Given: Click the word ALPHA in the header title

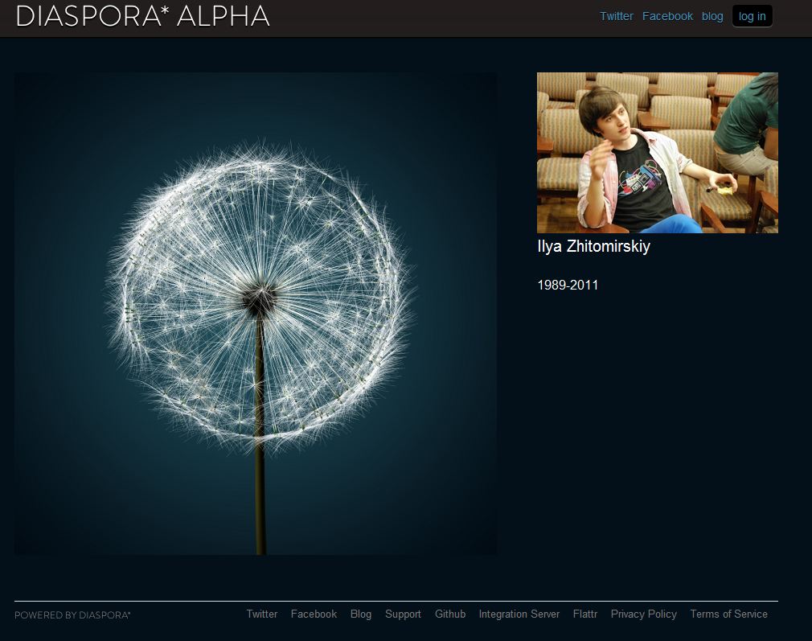Looking at the screenshot, I should coord(221,16).
